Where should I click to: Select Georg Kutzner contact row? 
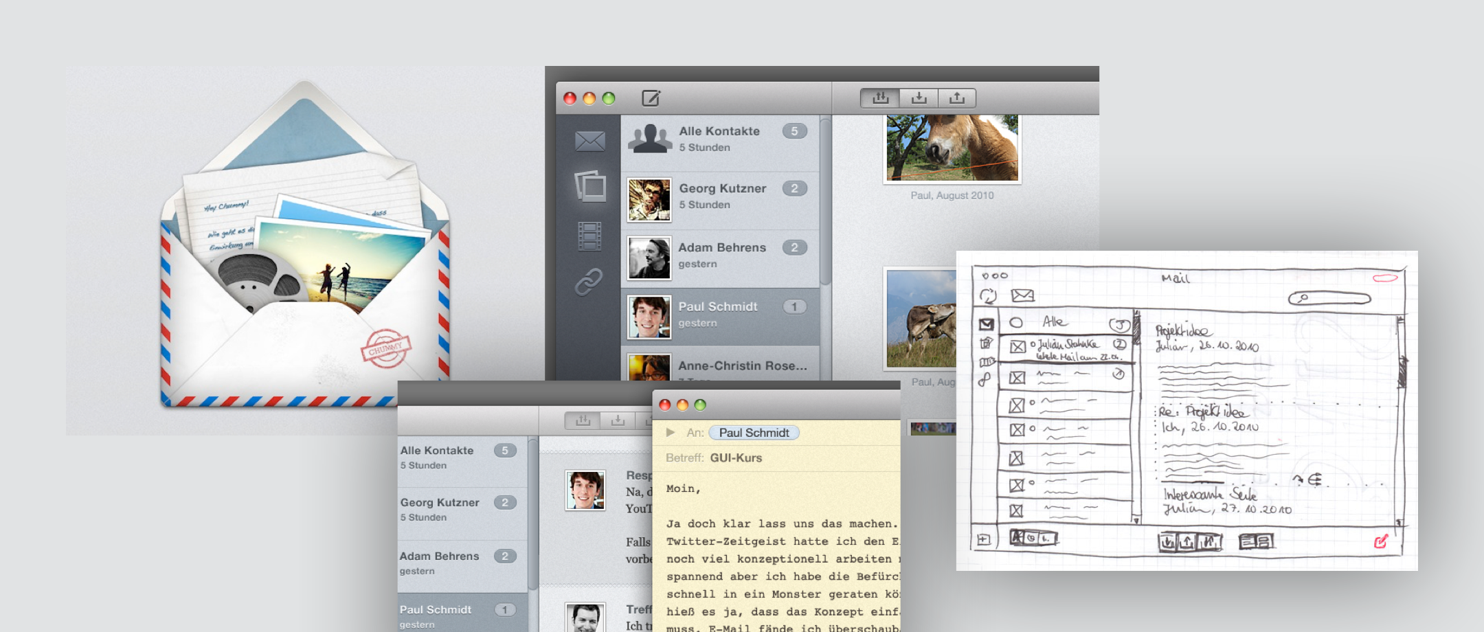pos(721,196)
